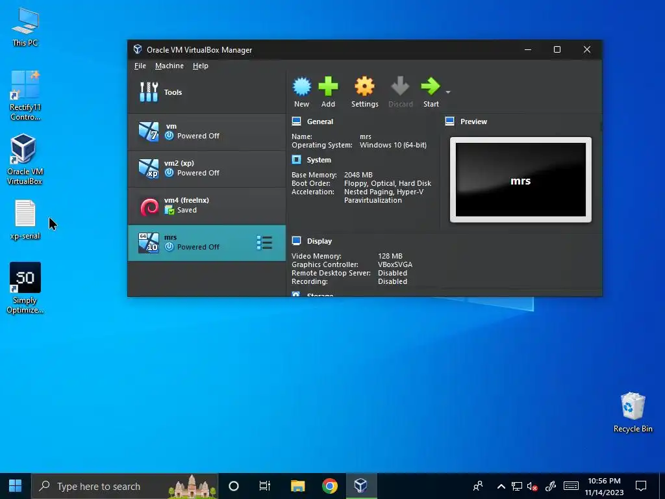The width and height of the screenshot is (665, 499).
Task: Open Task View on the taskbar
Action: point(265,486)
